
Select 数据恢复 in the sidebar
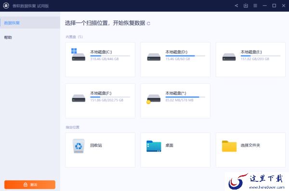coord(30,23)
